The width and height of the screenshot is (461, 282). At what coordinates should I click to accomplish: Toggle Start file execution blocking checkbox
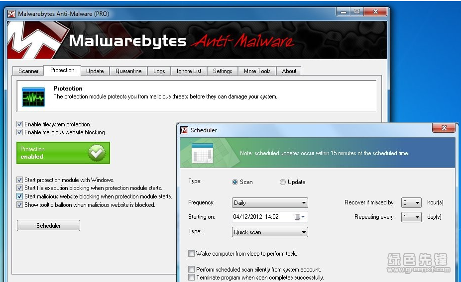(x=19, y=188)
